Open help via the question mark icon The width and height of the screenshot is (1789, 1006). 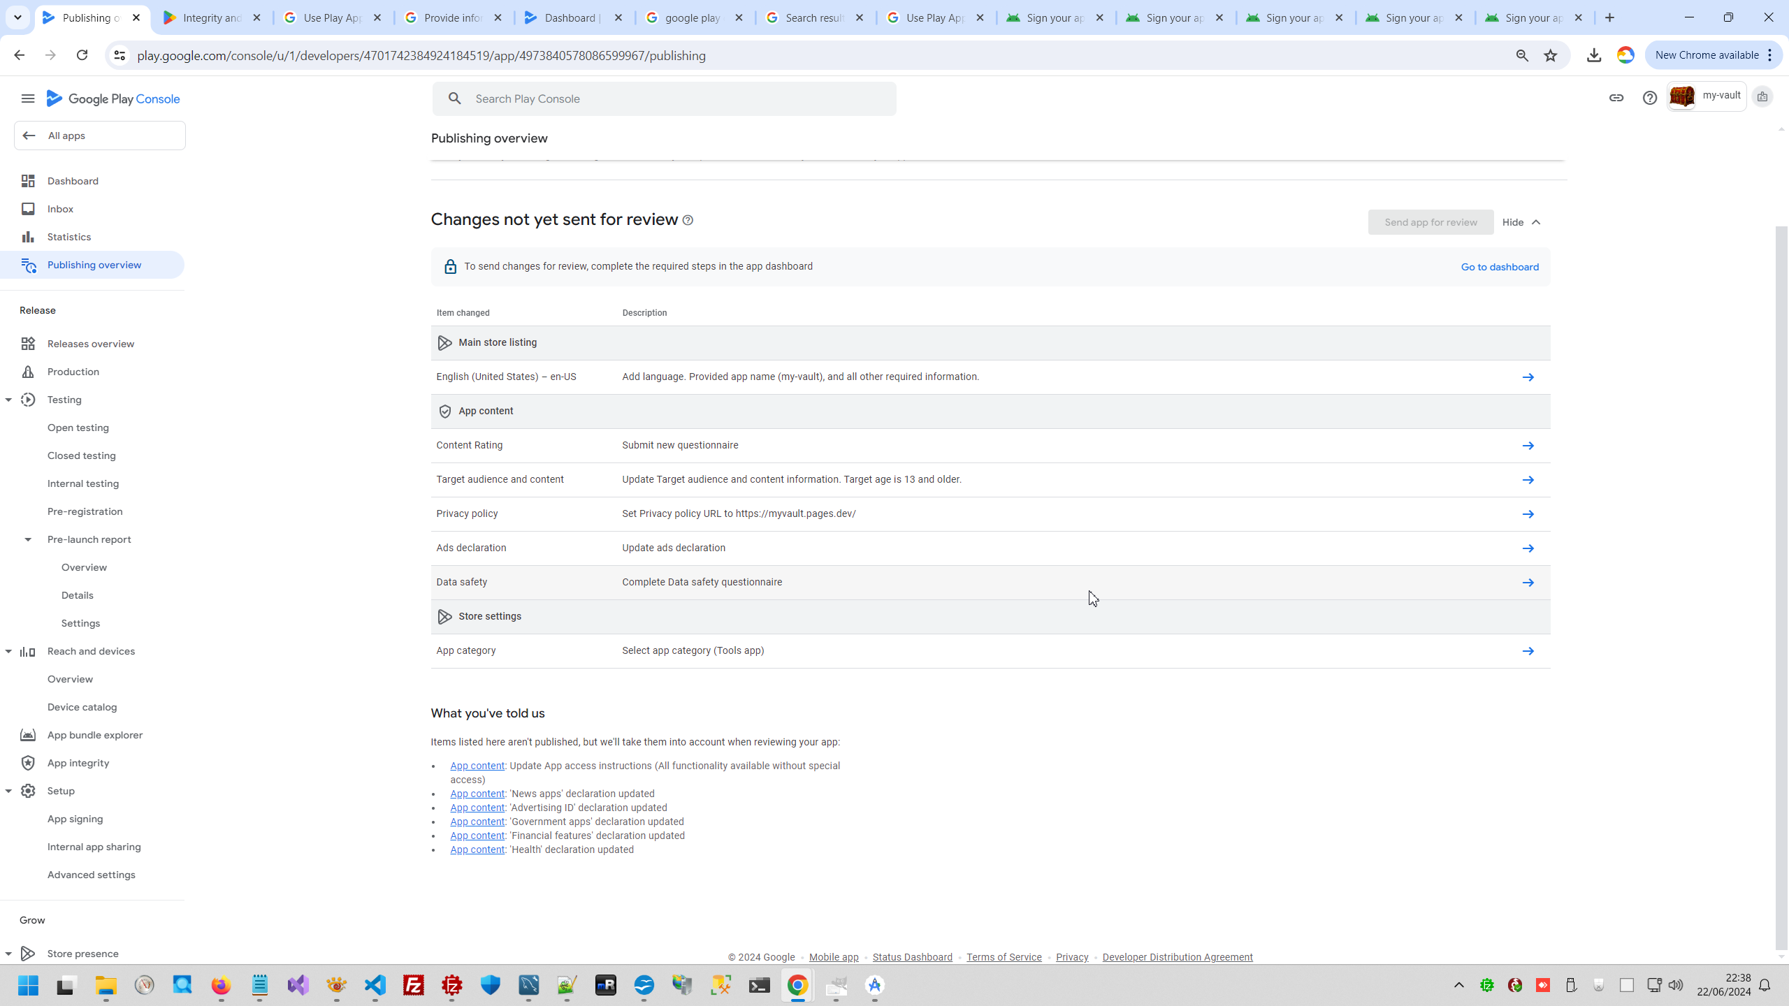click(1649, 98)
